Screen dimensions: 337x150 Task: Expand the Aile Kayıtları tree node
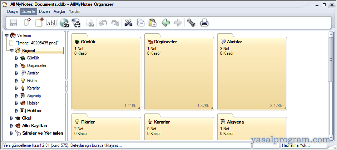(x=11, y=126)
